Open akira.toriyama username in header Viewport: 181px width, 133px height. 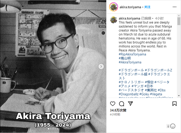(130, 7)
